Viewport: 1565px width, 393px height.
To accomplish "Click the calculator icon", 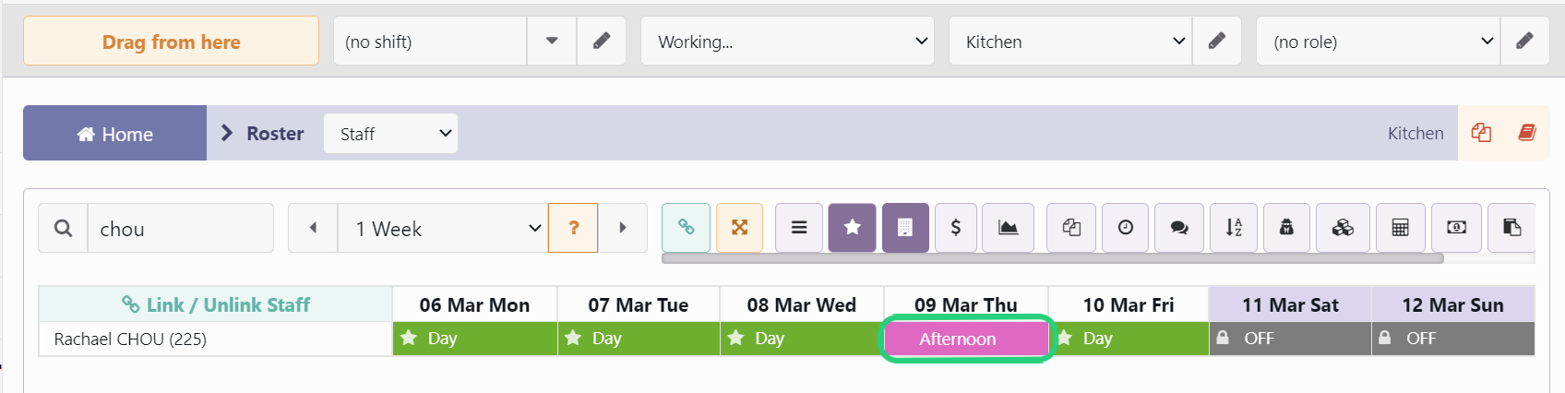I will tap(1400, 228).
